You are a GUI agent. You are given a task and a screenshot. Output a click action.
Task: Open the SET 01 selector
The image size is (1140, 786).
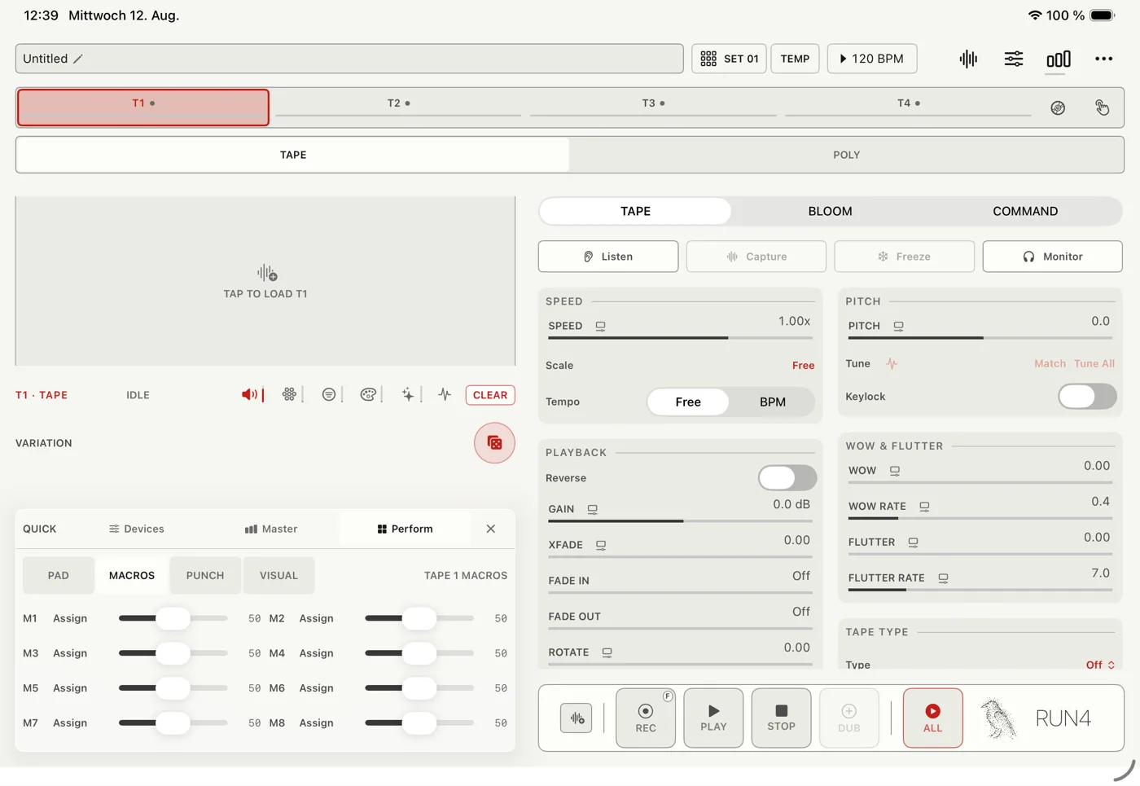point(730,59)
